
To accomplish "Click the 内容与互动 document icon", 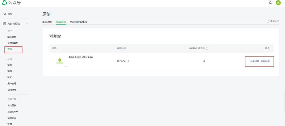I will [x=5, y=24].
